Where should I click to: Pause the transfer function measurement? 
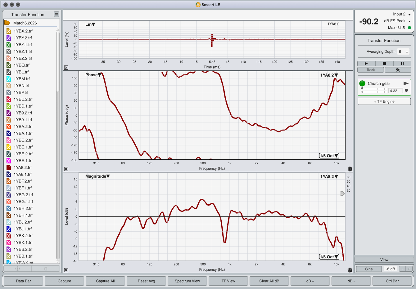pos(402,63)
